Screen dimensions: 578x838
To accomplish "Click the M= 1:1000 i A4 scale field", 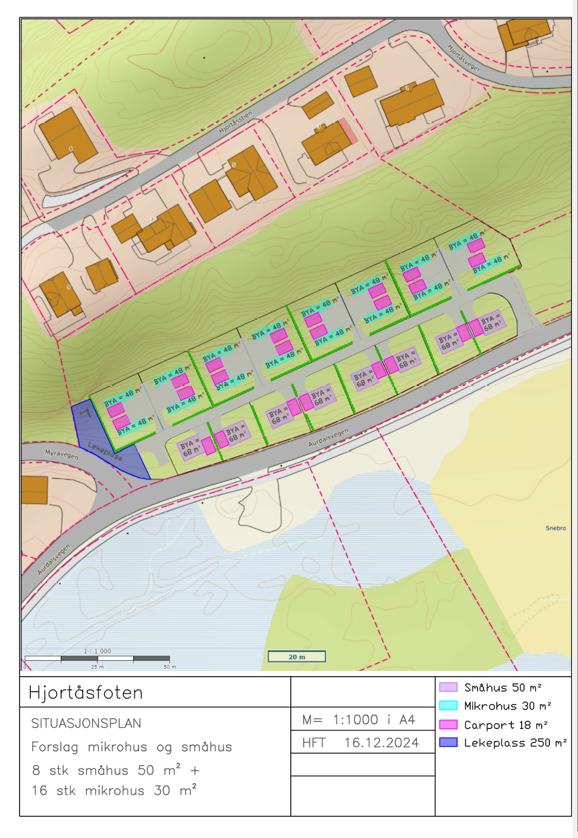I will tap(359, 720).
